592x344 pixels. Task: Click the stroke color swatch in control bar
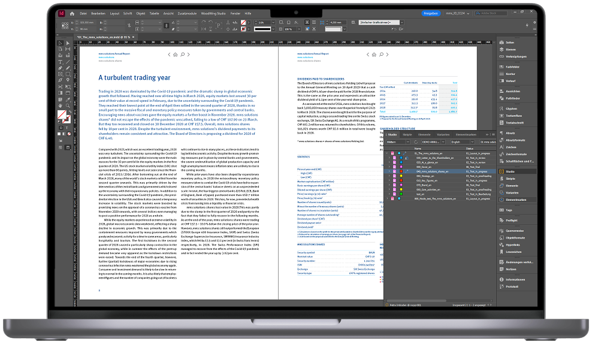click(243, 29)
